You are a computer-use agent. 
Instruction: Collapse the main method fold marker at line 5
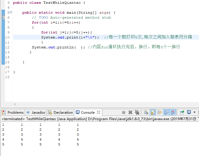(11, 12)
